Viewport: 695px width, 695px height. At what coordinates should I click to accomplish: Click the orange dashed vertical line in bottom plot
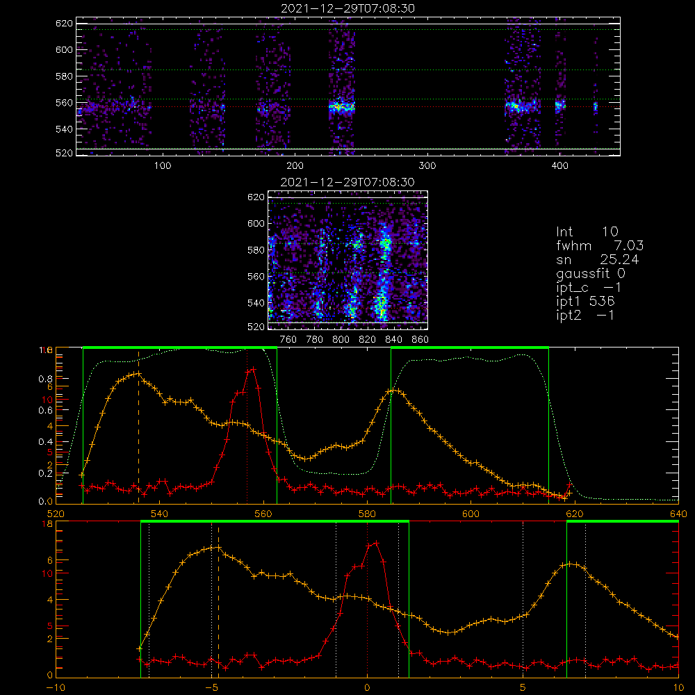pyautogui.click(x=218, y=603)
